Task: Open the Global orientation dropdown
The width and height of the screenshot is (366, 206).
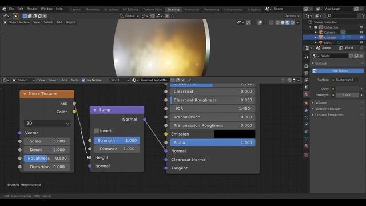Action: point(130,16)
